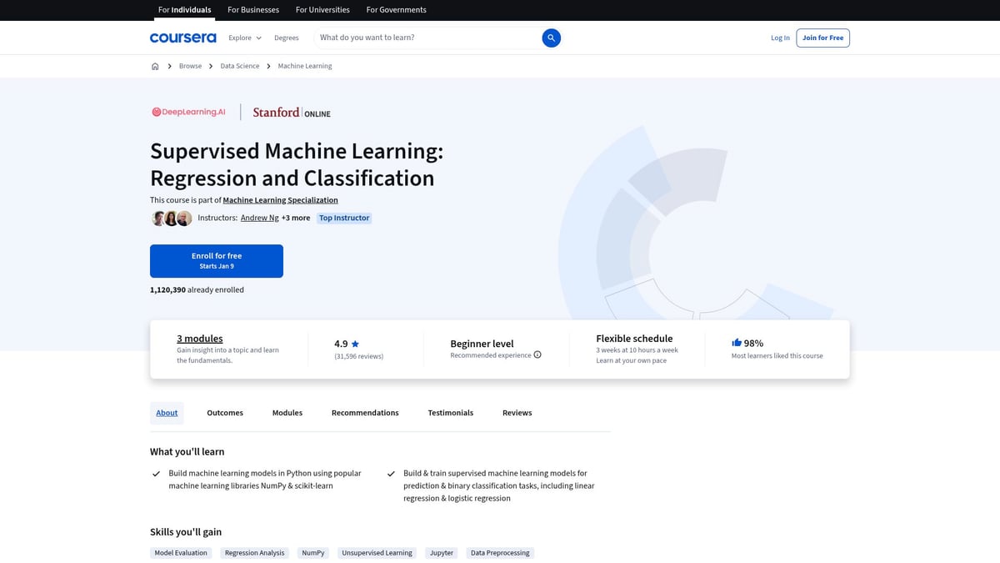Click the info icon beside Recommended experience
Screen dimensions: 1000x563
click(x=537, y=354)
